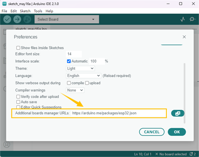Image resolution: width=199 pixels, height=157 pixels.
Task: Click the interface scale percent field
Action: (x=97, y=61)
